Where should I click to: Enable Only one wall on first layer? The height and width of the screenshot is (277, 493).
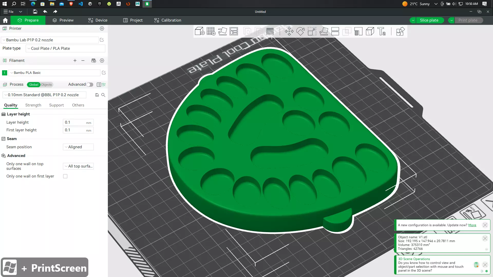point(65,176)
